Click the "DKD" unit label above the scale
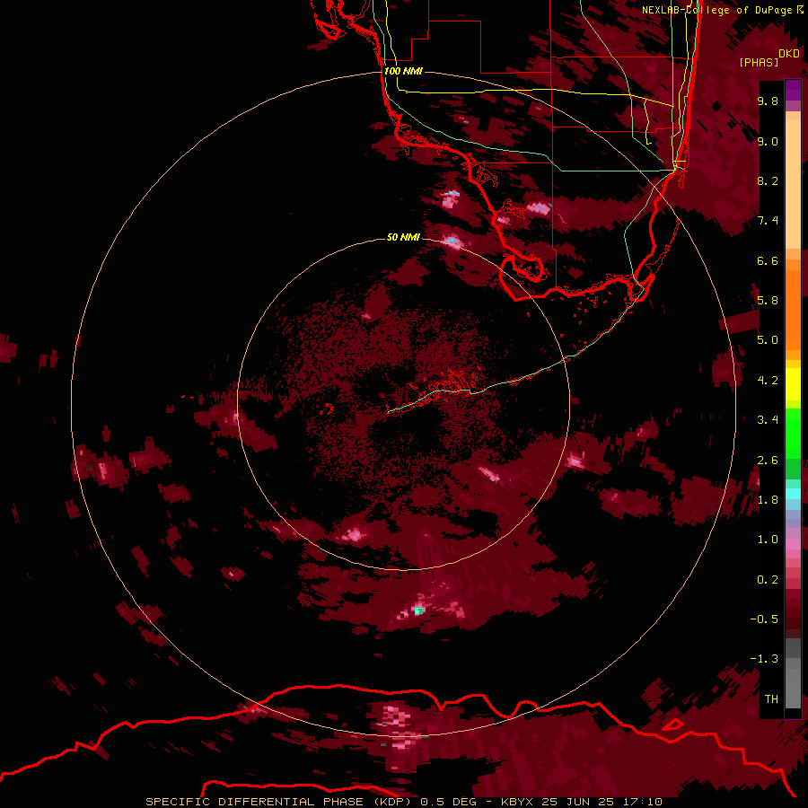Viewport: 808px width, 808px height. click(x=789, y=54)
